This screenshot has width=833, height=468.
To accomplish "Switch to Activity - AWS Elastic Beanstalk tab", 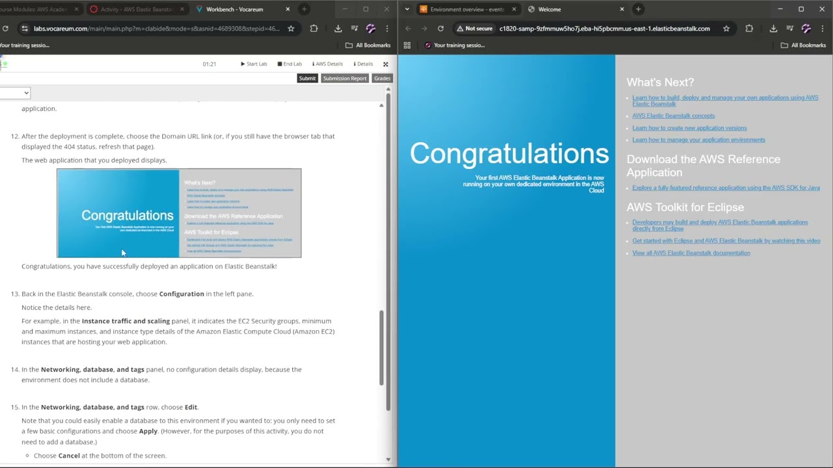I will click(x=135, y=9).
